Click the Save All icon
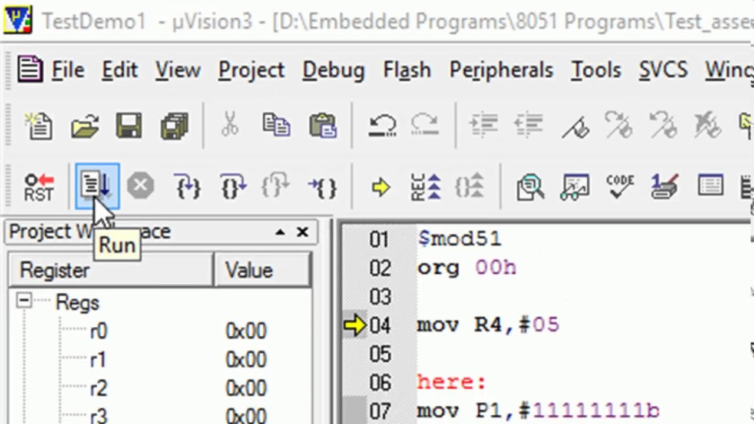This screenshot has width=754, height=424. tap(174, 126)
